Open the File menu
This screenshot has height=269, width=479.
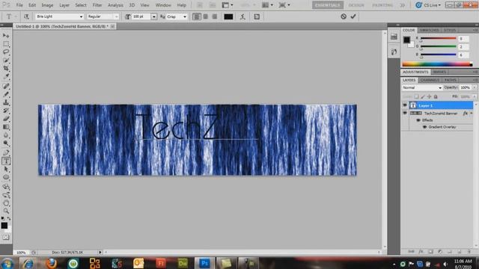pyautogui.click(x=19, y=5)
